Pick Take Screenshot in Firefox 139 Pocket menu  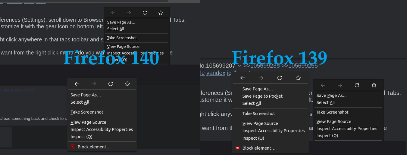pos(259,114)
